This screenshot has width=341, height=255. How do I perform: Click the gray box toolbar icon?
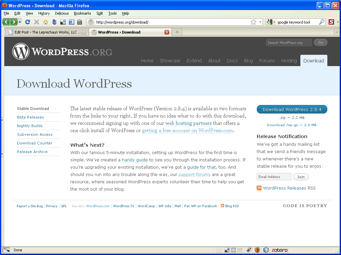pos(80,22)
